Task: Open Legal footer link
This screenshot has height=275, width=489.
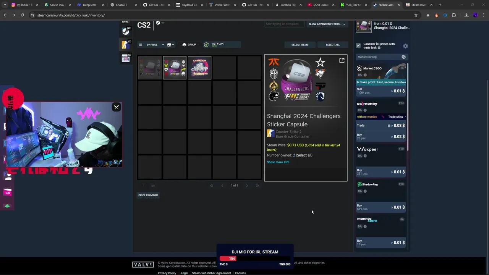Action: tap(184, 273)
